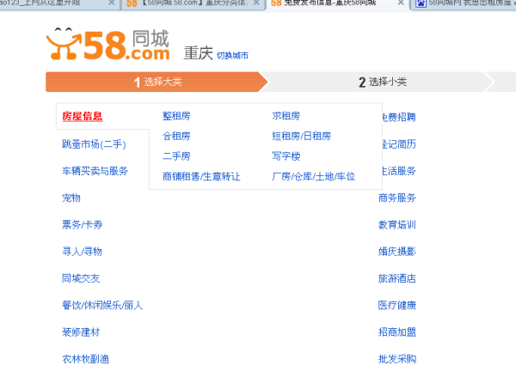Select the 免费发布信息-重庆58同城 tab
The height and width of the screenshot is (384, 516).
click(x=338, y=4)
